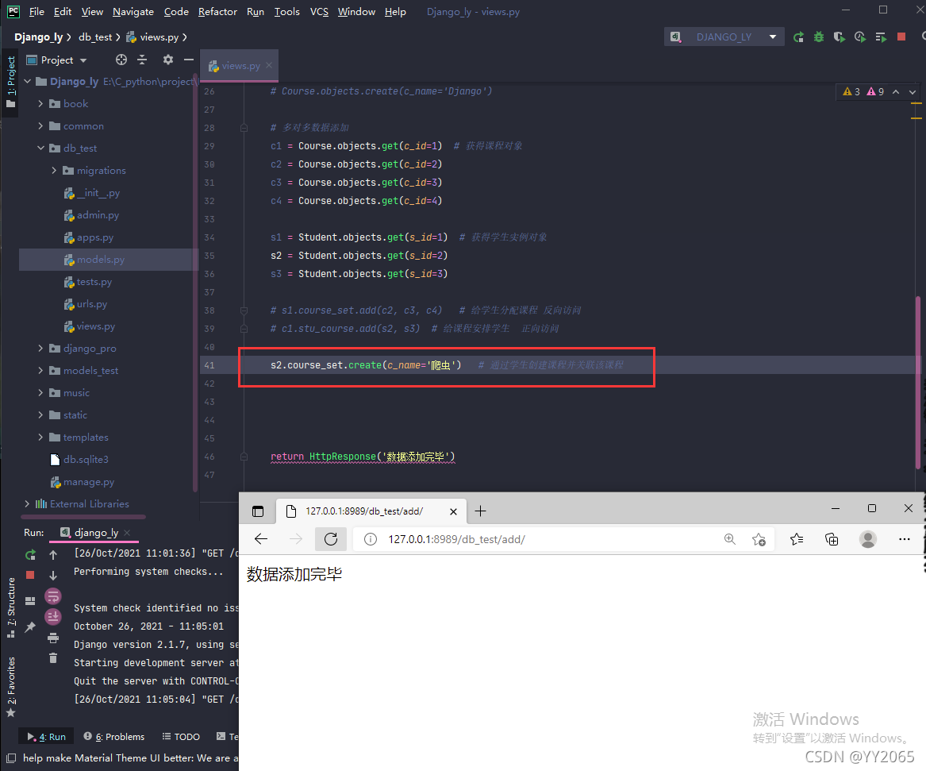Close the 127.0.0.1 browser tab

coord(454,511)
